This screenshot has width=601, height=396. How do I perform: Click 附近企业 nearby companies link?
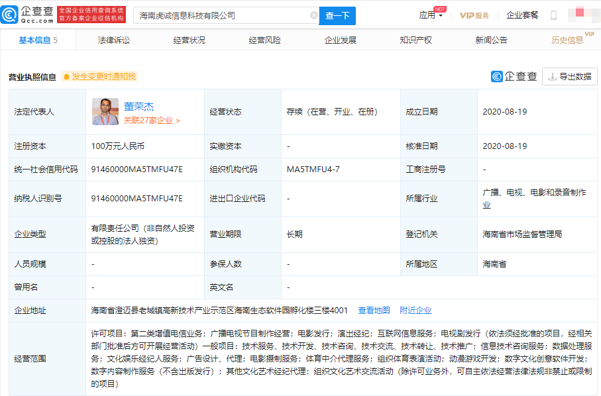415,311
